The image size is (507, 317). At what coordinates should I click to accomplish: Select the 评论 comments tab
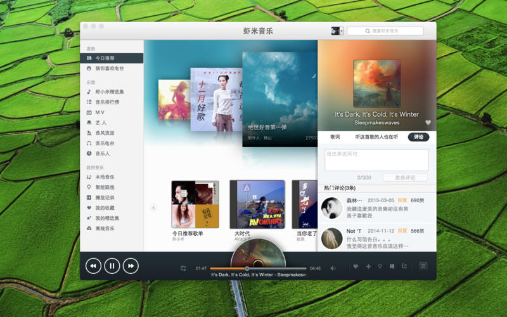pyautogui.click(x=418, y=137)
